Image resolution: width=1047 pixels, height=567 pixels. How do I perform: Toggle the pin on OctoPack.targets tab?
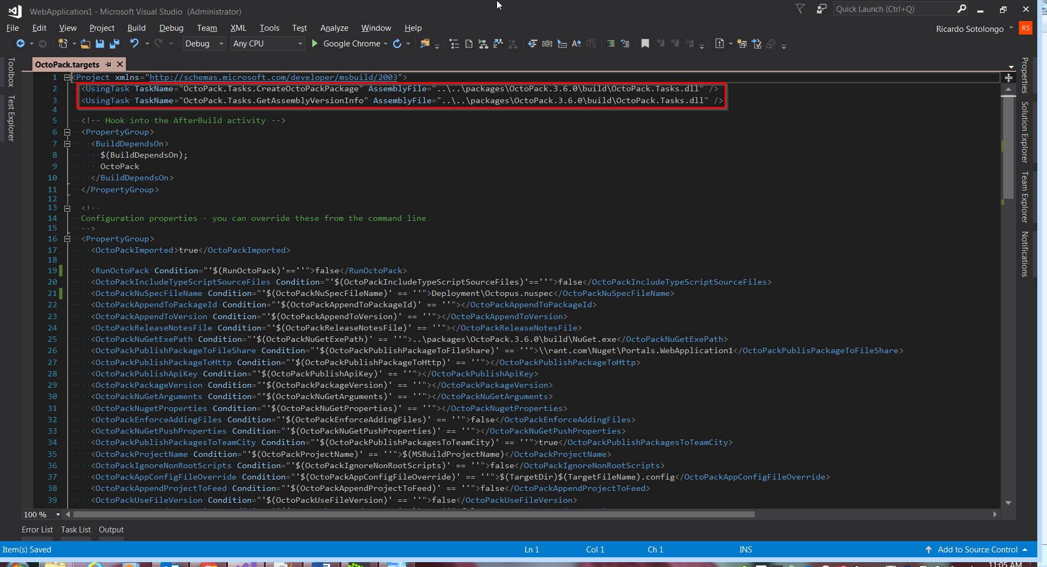click(108, 64)
